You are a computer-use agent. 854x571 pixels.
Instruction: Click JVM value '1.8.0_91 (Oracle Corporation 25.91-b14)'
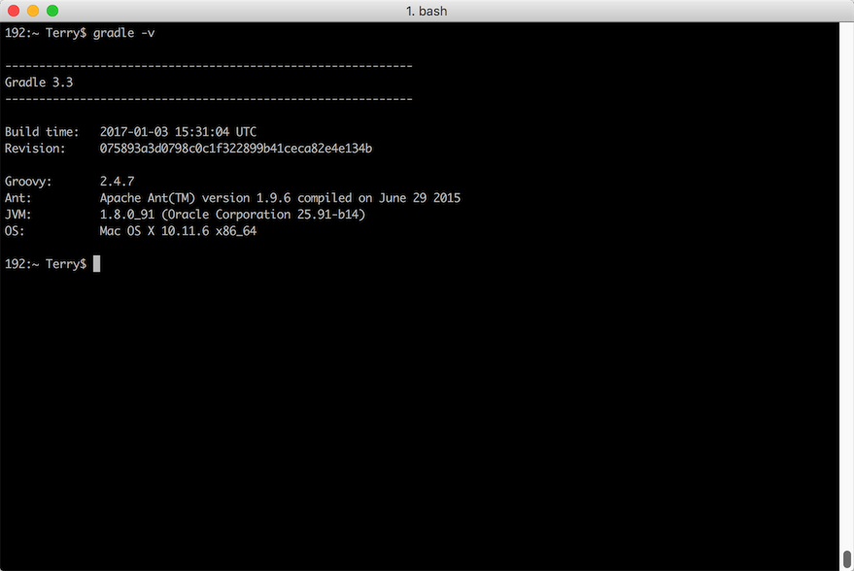232,215
